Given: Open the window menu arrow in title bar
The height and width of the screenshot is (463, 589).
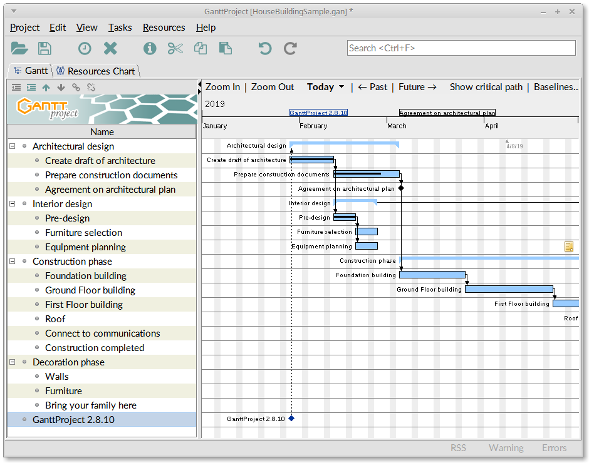Looking at the screenshot, I should pyautogui.click(x=14, y=11).
